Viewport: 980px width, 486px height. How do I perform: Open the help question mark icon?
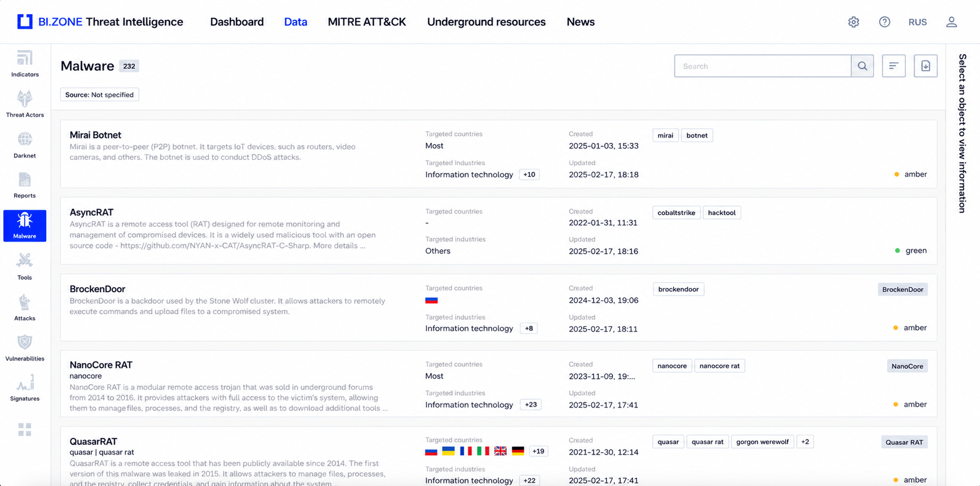coord(884,22)
